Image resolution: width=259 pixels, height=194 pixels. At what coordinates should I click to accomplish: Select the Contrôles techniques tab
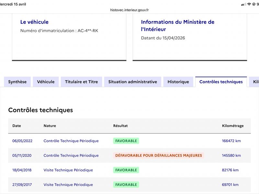pyautogui.click(x=221, y=82)
